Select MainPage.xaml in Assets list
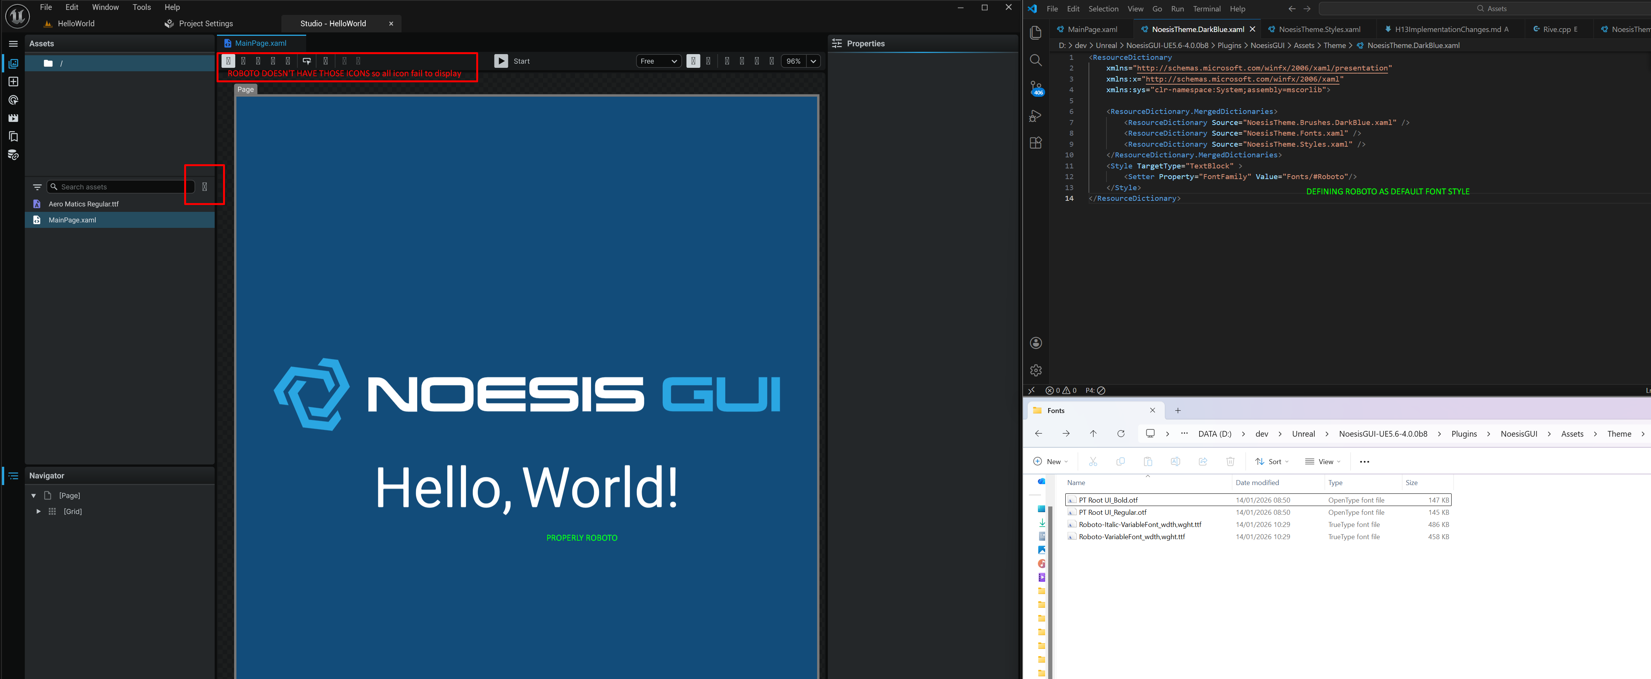This screenshot has width=1651, height=679. tap(120, 220)
